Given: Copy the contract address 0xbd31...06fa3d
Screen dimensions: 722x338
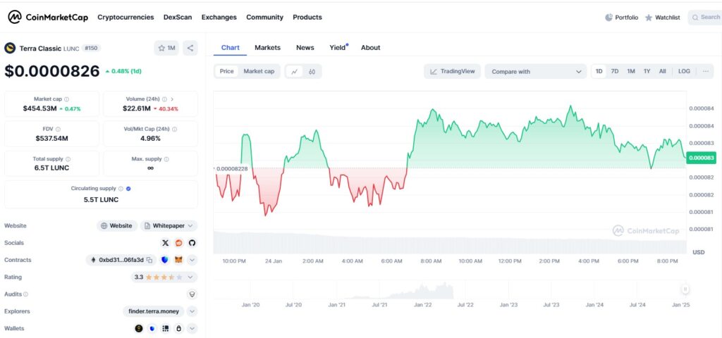Looking at the screenshot, I should point(149,260).
